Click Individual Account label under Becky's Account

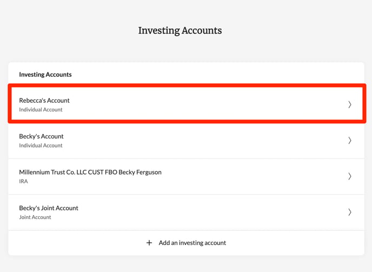[x=41, y=145]
